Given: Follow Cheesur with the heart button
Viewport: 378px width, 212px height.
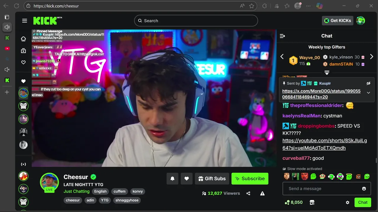Looking at the screenshot, I should click(187, 179).
